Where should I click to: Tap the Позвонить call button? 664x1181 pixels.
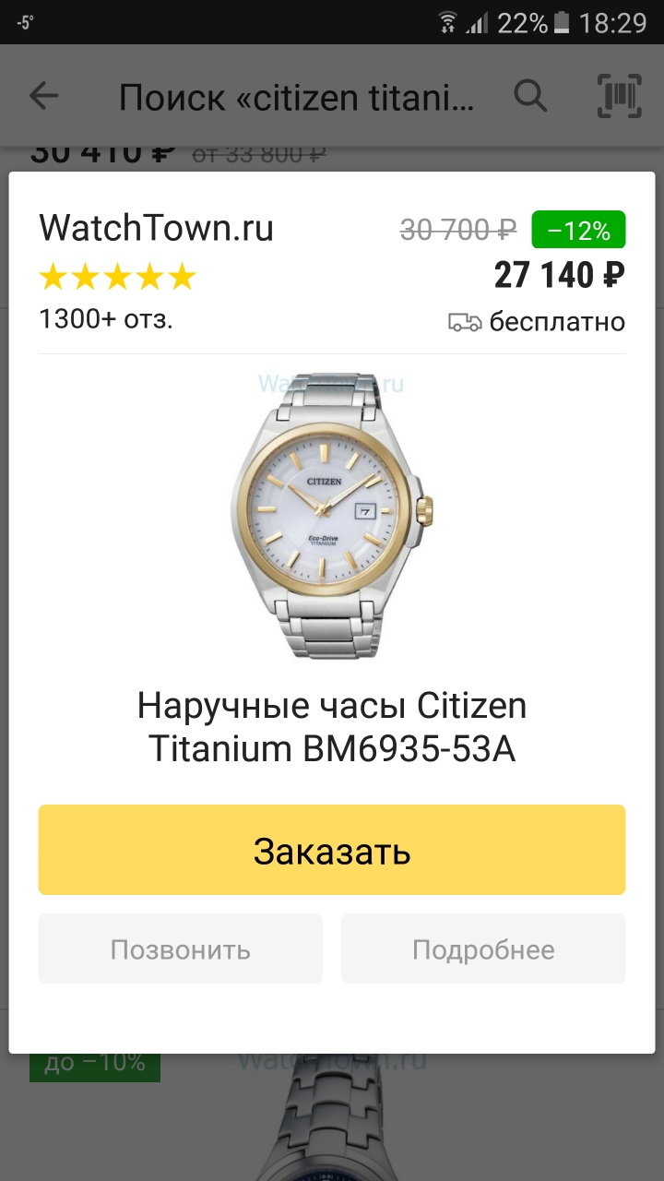(x=181, y=948)
